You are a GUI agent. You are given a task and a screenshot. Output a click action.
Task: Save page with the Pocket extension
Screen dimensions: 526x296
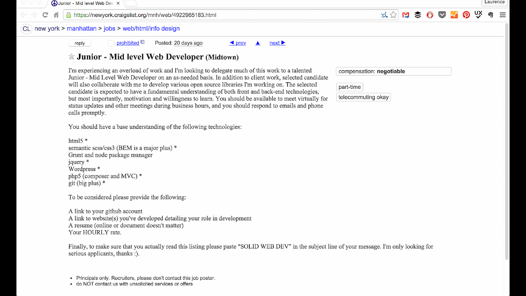pyautogui.click(x=442, y=15)
